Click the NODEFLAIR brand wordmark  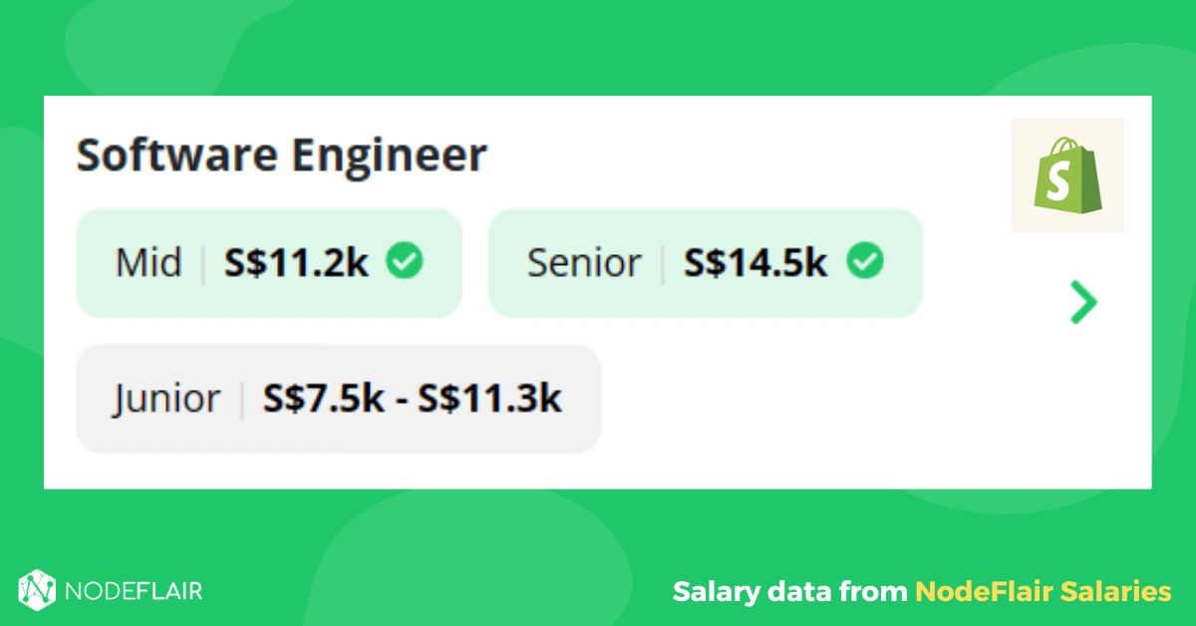(134, 591)
